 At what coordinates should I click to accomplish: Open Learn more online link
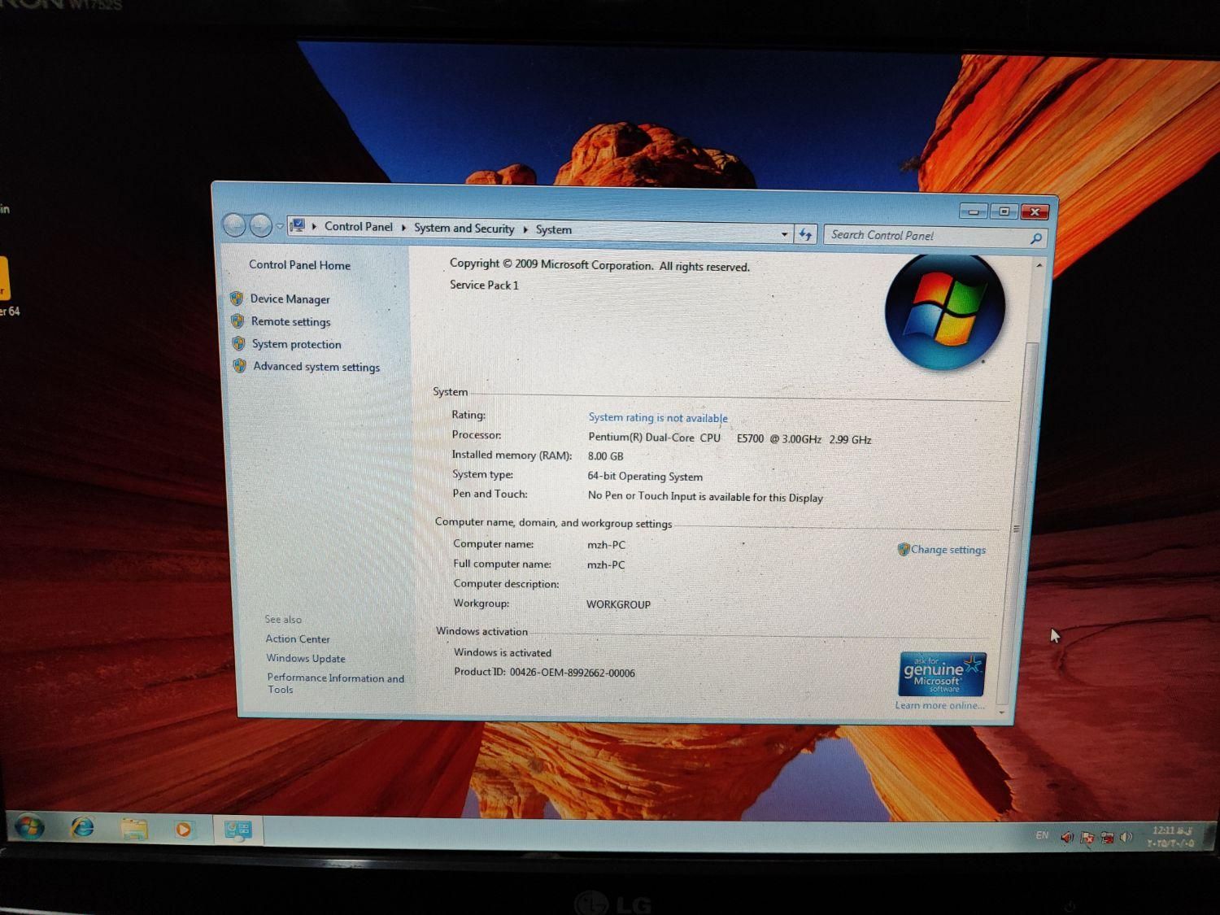click(939, 705)
